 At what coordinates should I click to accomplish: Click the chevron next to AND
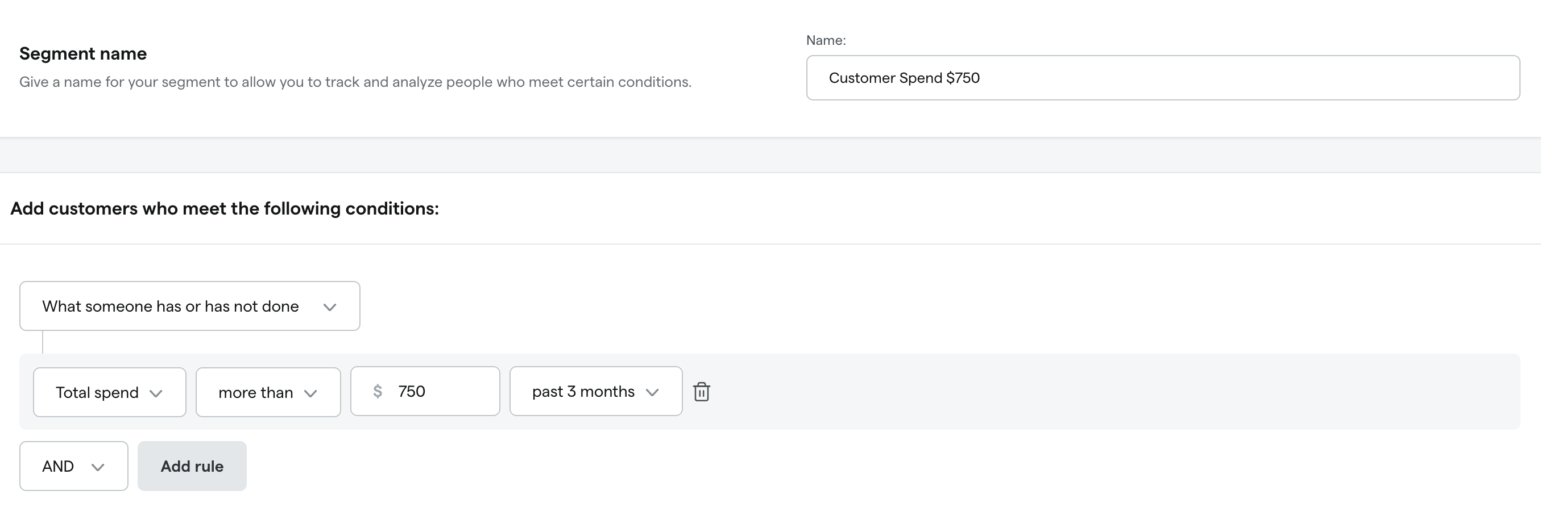point(99,467)
